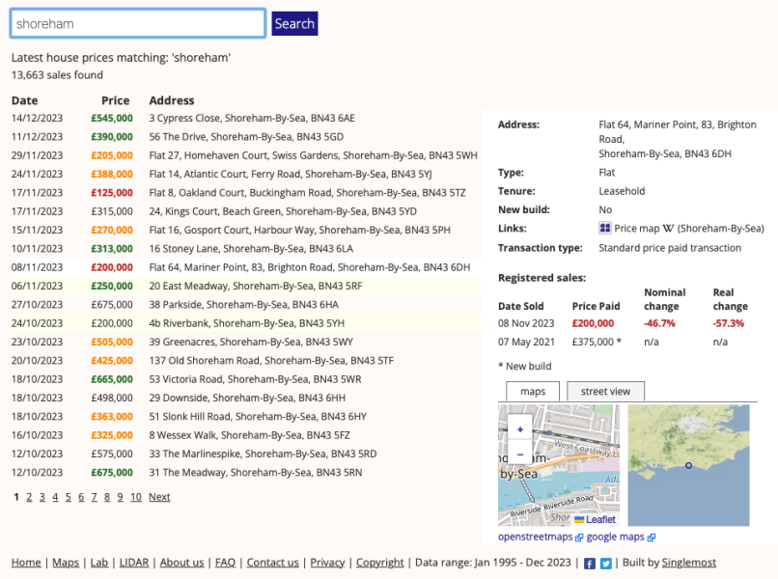This screenshot has width=778, height=579.
Task: Zoom in on the map
Action: click(x=520, y=429)
